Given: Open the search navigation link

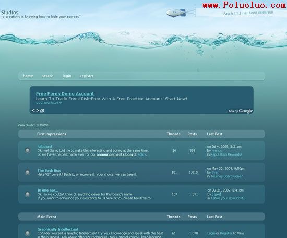Looking at the screenshot, I should click(x=47, y=76).
